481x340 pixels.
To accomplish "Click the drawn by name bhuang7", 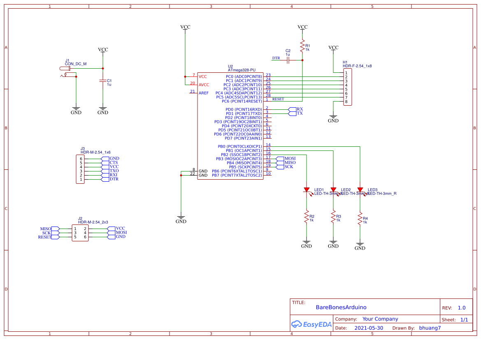I will pyautogui.click(x=430, y=328).
